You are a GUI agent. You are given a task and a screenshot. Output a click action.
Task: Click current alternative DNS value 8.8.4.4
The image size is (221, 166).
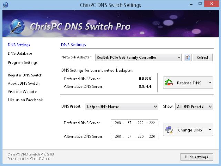pos(145,87)
